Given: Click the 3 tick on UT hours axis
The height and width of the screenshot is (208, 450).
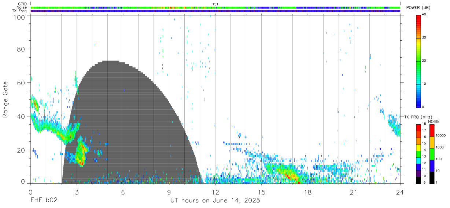Looking at the screenshot, I should 77,192.
